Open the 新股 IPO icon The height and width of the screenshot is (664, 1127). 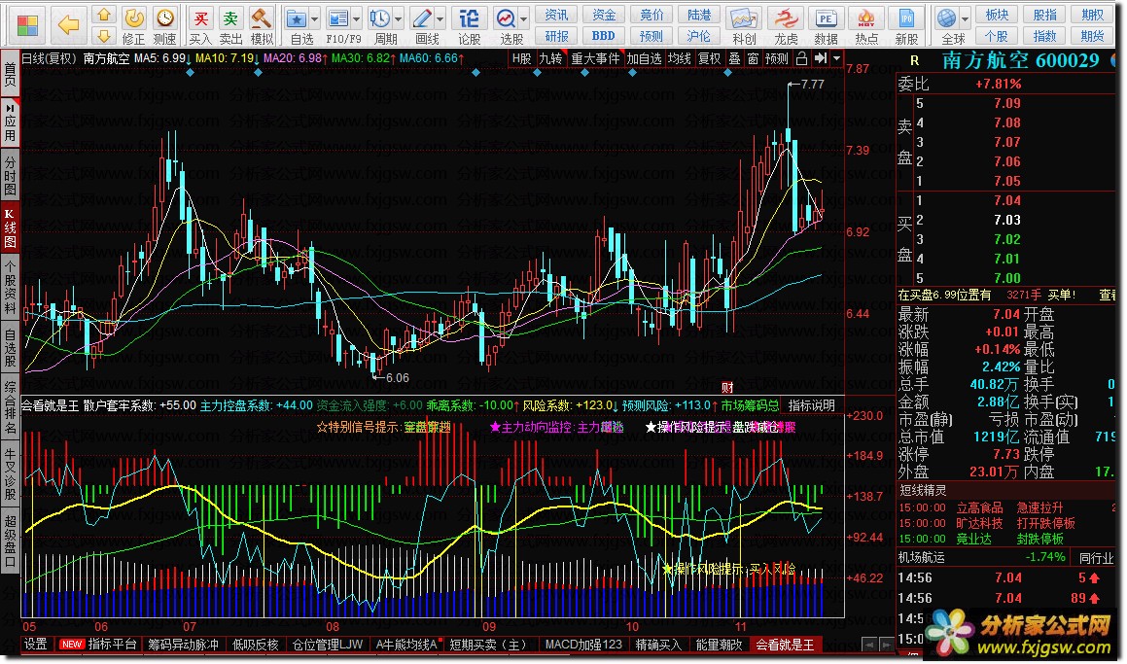click(x=906, y=17)
